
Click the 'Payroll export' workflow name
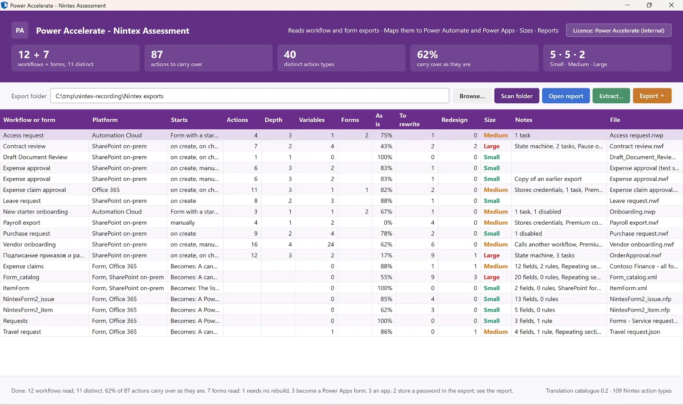(22, 223)
